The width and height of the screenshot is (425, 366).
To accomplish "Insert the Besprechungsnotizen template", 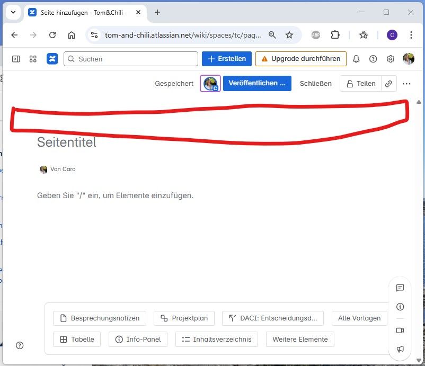I will [100, 318].
